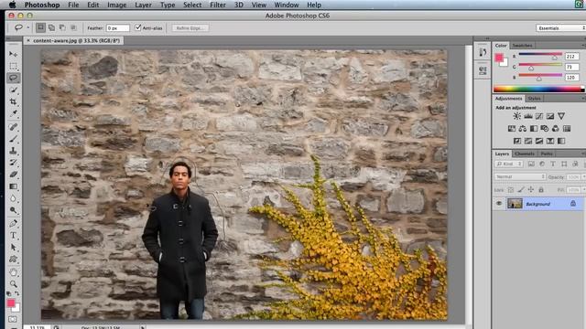This screenshot has height=329, width=586.
Task: Click the foreground color swatch in toolbox
Action: (11, 302)
